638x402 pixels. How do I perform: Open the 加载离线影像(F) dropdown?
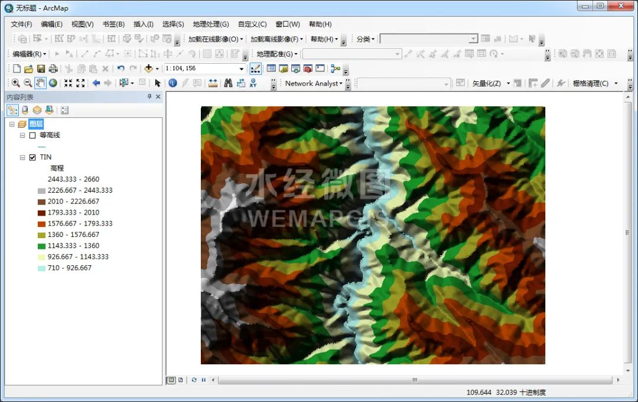click(x=276, y=39)
